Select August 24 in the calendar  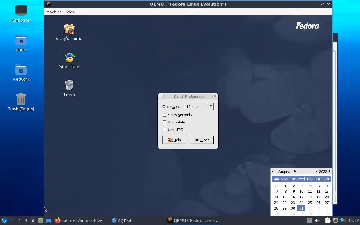pyautogui.click(x=301, y=202)
